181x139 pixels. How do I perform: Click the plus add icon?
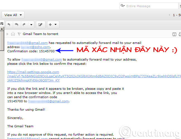pyautogui.click(x=50, y=24)
